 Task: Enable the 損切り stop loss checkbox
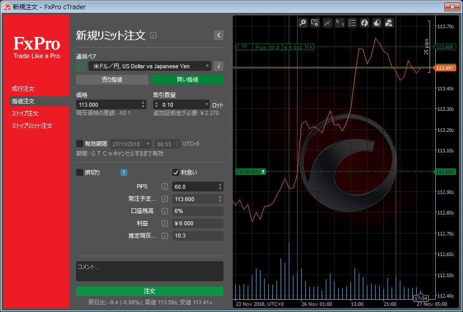tap(80, 172)
